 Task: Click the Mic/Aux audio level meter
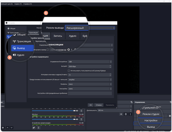pyautogui.click(x=58, y=116)
